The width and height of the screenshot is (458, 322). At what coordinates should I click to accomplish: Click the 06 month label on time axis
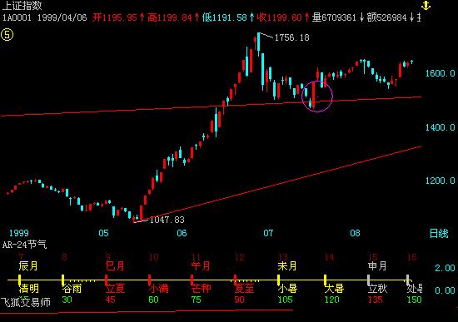pos(182,233)
